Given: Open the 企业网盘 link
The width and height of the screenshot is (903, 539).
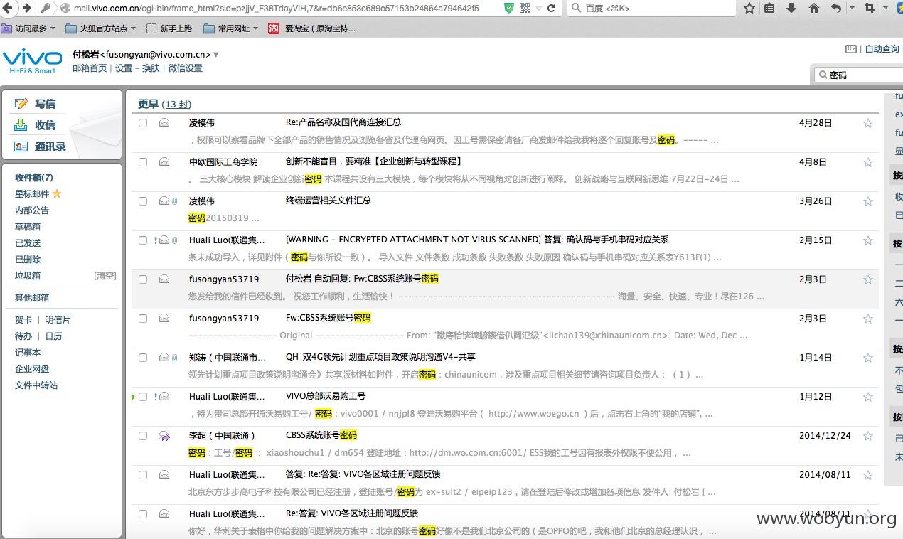Looking at the screenshot, I should [32, 369].
